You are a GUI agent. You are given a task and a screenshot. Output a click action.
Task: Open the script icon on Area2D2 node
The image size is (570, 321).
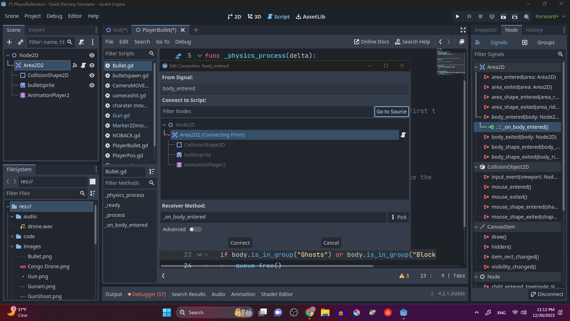(83, 65)
